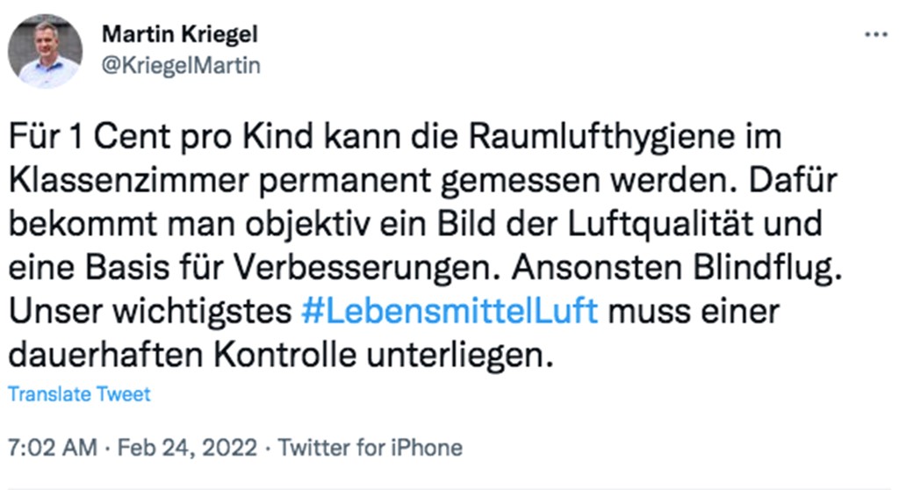Open the Martin Kriegel display name link

point(180,34)
